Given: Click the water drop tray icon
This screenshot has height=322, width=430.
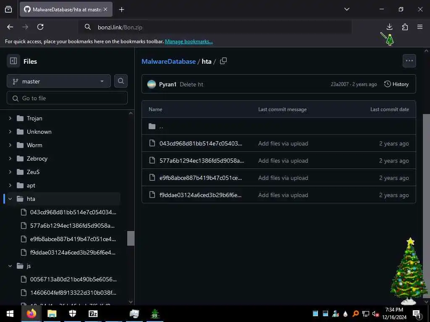Looking at the screenshot, I should [x=346, y=314].
